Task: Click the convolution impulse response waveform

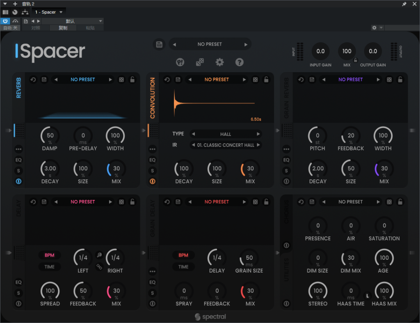Action: point(214,103)
